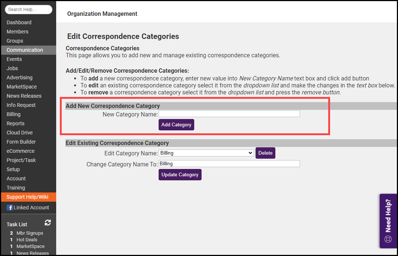Click the Change Category Name To field
The width and height of the screenshot is (398, 256).
point(229,163)
